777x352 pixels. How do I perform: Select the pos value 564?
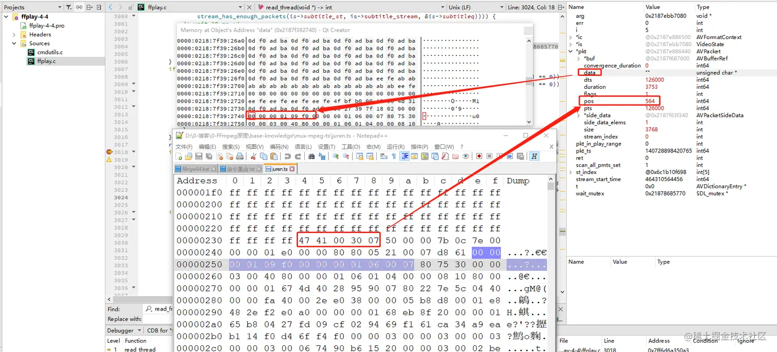(650, 101)
